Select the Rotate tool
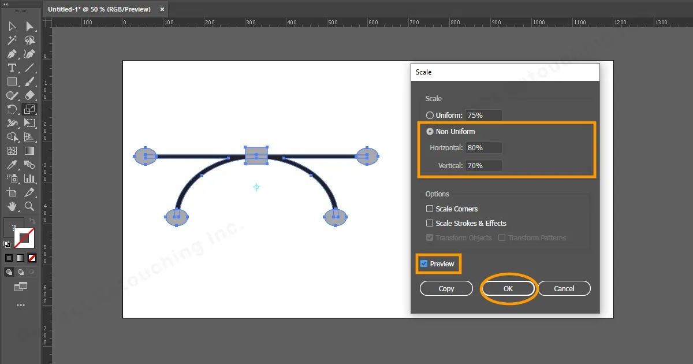Screen dimensions: 693x364 click(12, 109)
